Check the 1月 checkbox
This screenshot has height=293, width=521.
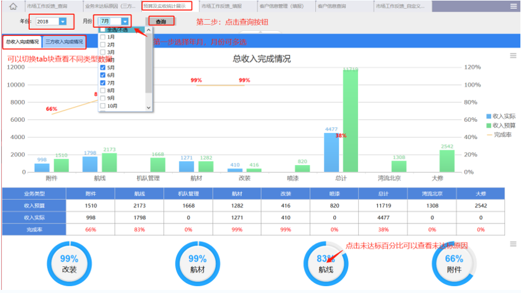pos(103,37)
